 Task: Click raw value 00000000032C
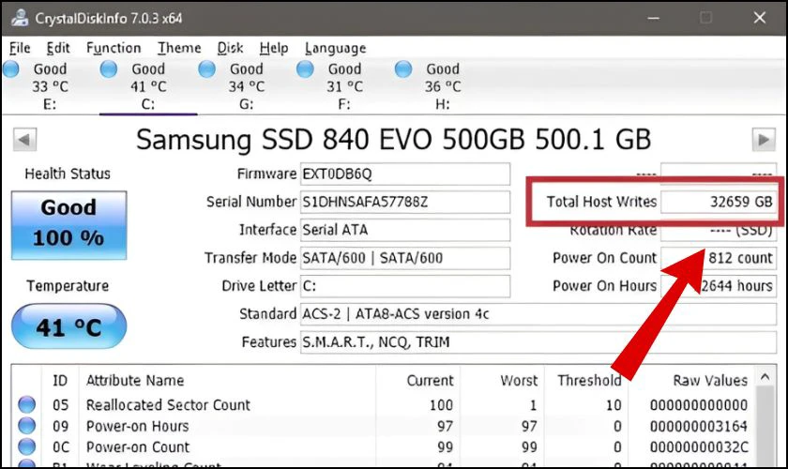(x=699, y=446)
